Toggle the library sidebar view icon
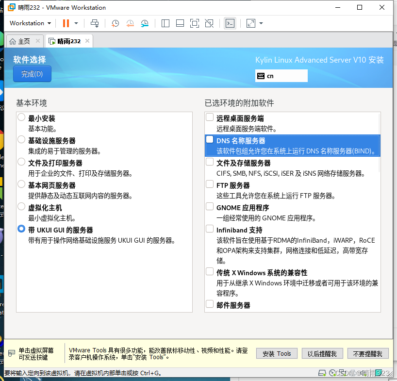The image size is (397, 381). click(165, 23)
